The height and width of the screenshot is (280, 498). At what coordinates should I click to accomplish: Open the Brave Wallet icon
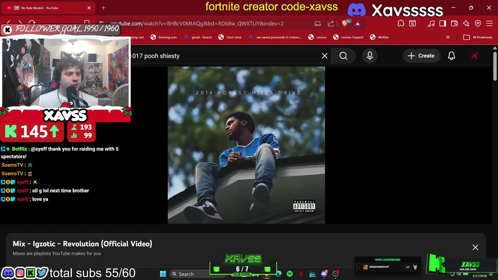(x=454, y=23)
